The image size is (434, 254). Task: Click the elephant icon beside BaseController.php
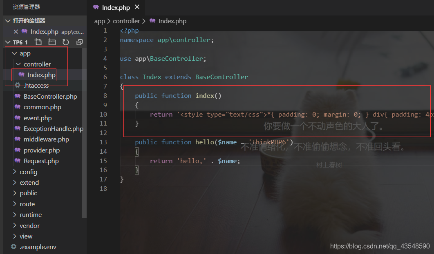(18, 96)
